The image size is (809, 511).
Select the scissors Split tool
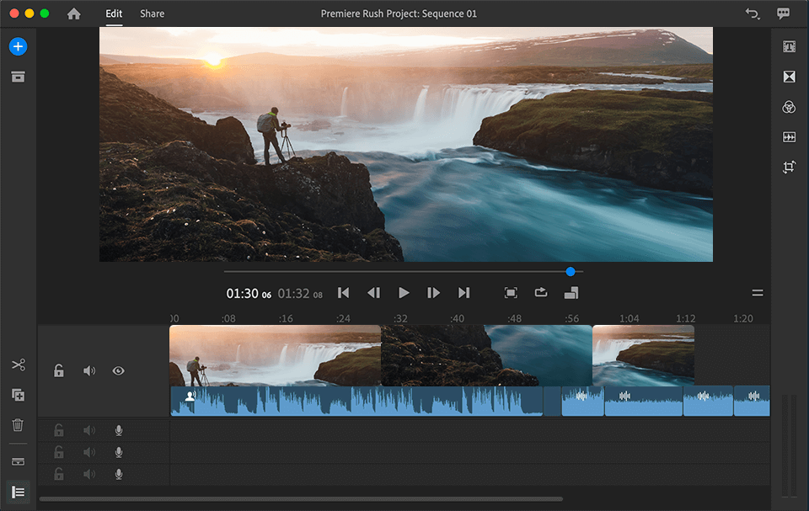click(18, 365)
